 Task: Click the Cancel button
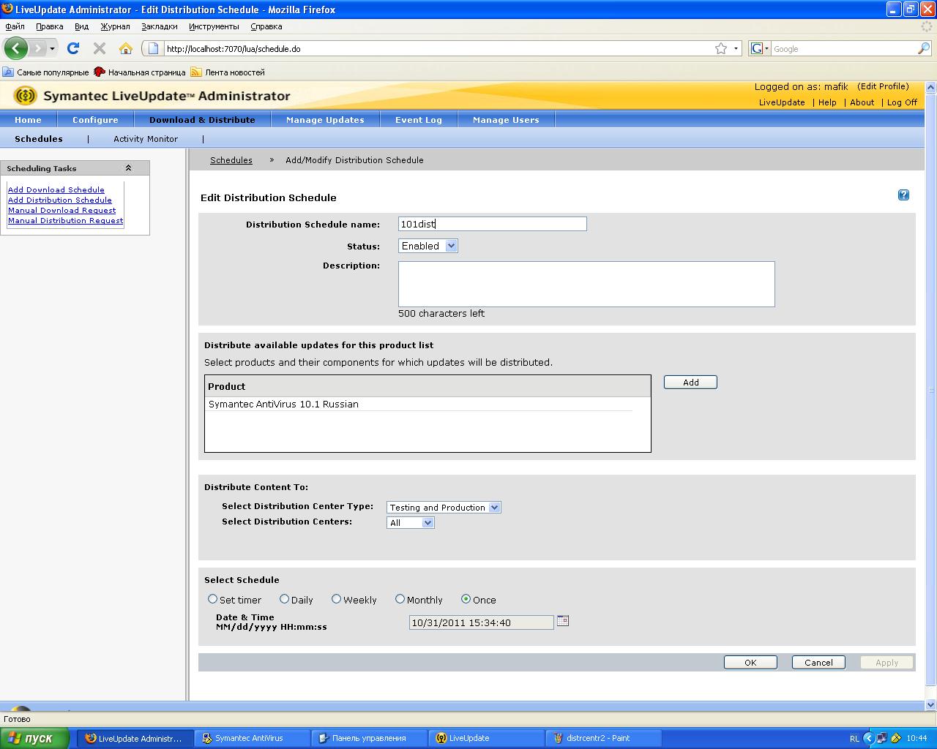coord(818,663)
